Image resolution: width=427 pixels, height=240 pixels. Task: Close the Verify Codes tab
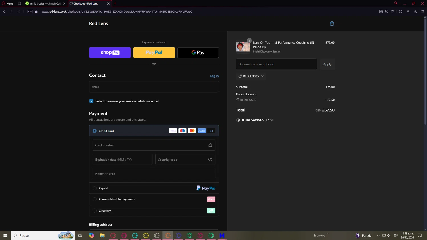[x=64, y=3]
